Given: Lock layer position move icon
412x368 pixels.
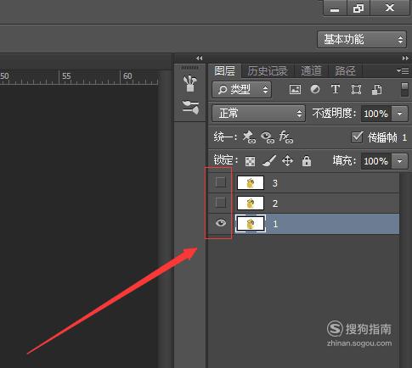Looking at the screenshot, I should [287, 161].
